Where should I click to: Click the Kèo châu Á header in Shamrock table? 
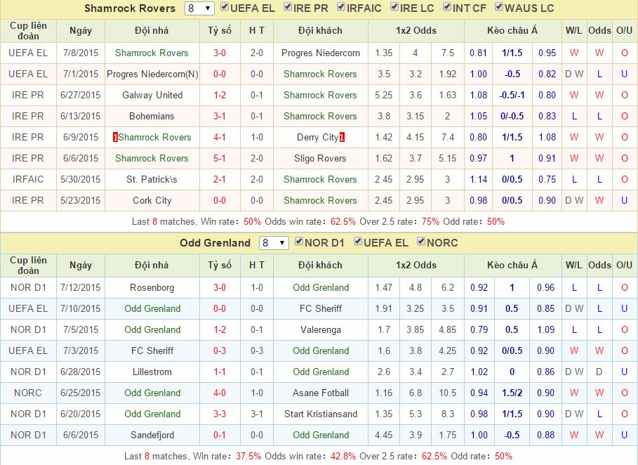512,30
